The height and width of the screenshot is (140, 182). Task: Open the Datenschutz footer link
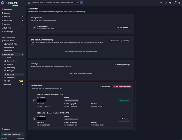click(20, 138)
